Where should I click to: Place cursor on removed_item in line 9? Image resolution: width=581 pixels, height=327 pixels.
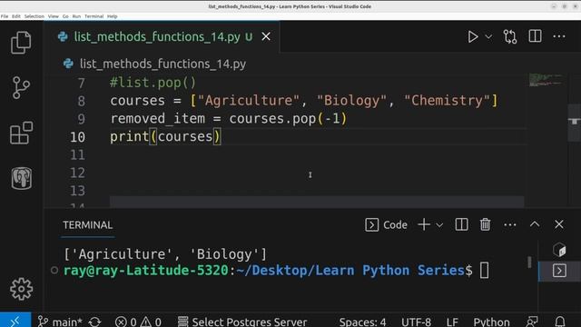point(157,119)
